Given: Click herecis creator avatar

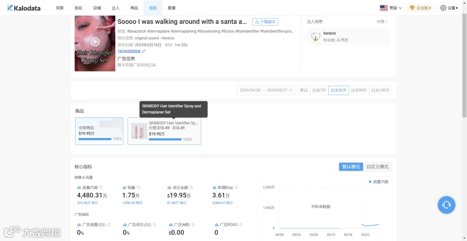Looking at the screenshot, I should (x=315, y=37).
